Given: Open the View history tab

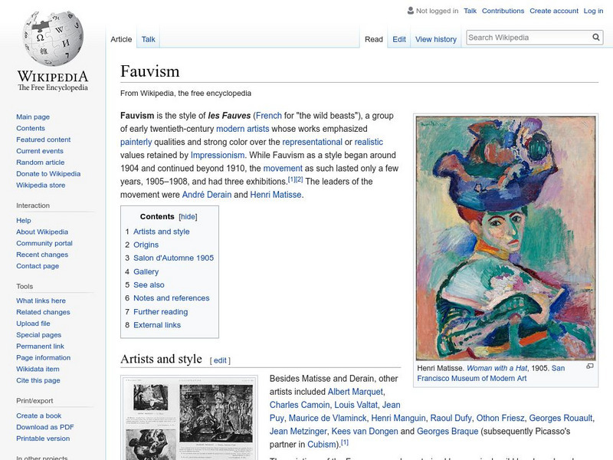Looking at the screenshot, I should tap(435, 39).
